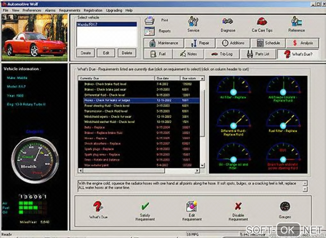Select the Mazda/RX-7 vehicle entry
This screenshot has height=238, width=326.
pyautogui.click(x=107, y=25)
